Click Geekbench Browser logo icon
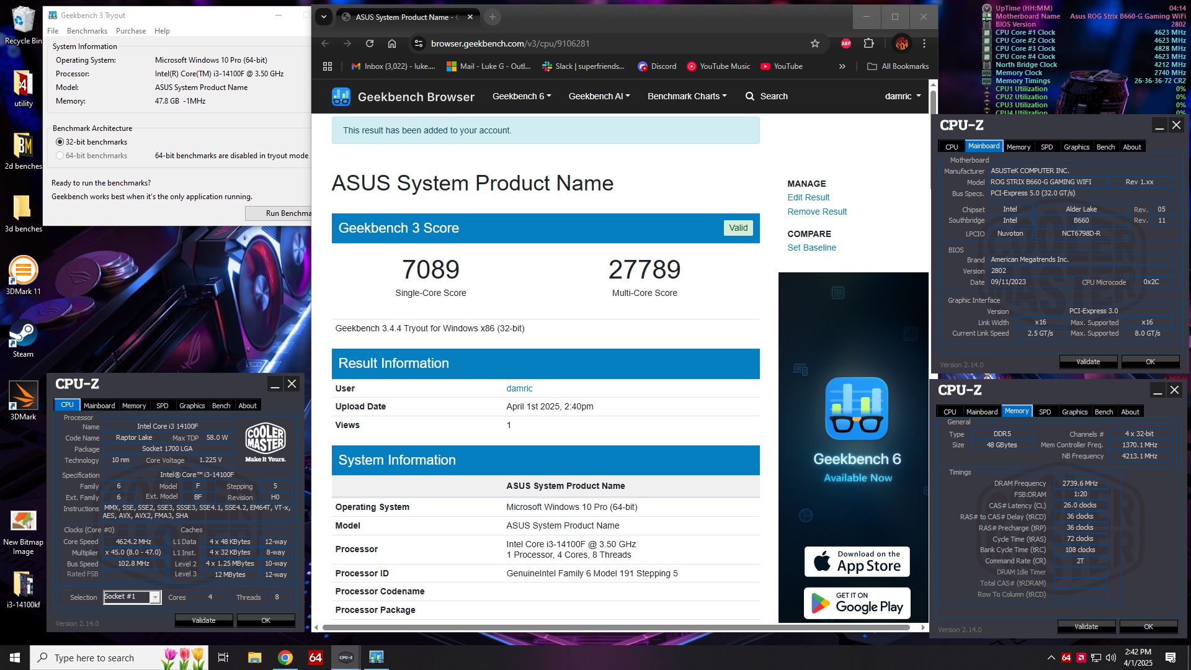 pos(341,96)
